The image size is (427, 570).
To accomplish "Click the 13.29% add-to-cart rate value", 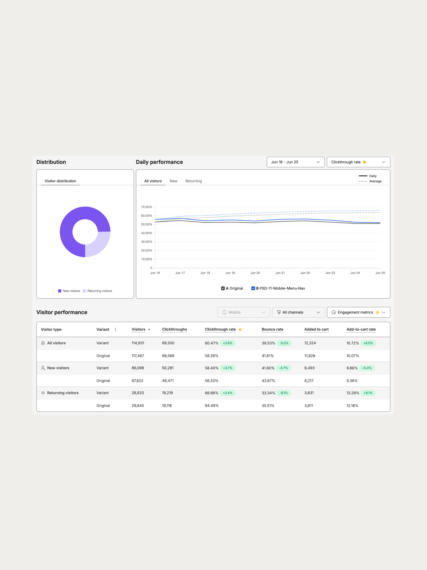I will click(x=353, y=393).
